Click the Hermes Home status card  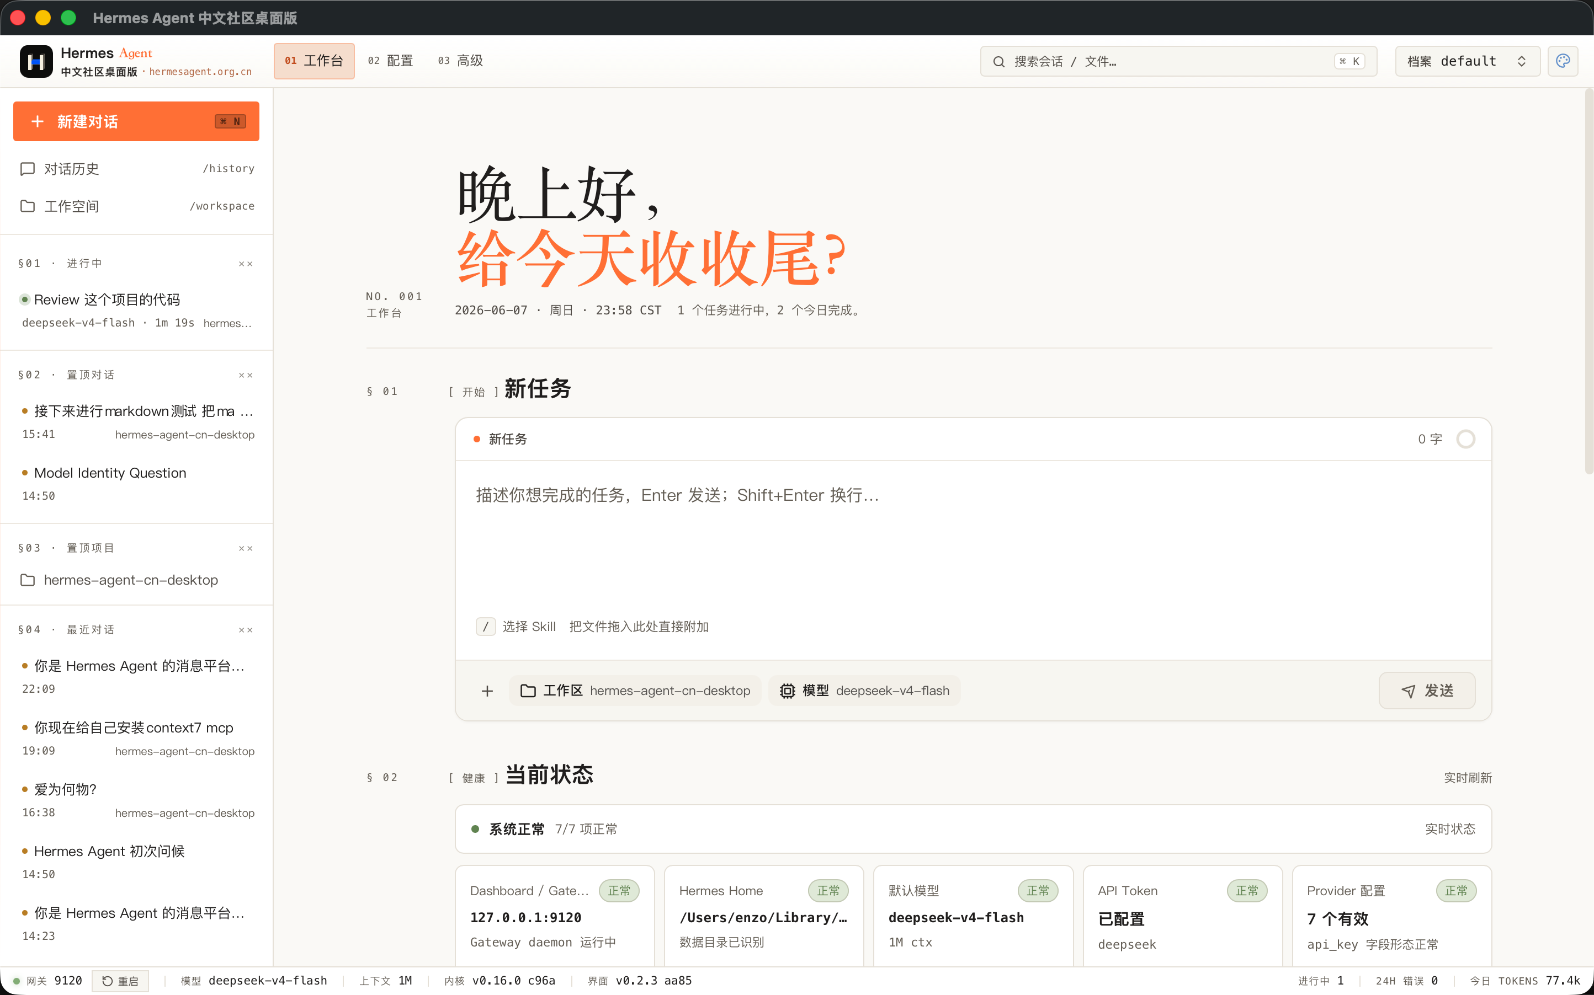click(764, 916)
